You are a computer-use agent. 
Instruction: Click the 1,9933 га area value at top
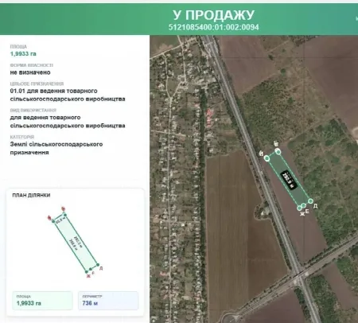(x=23, y=54)
